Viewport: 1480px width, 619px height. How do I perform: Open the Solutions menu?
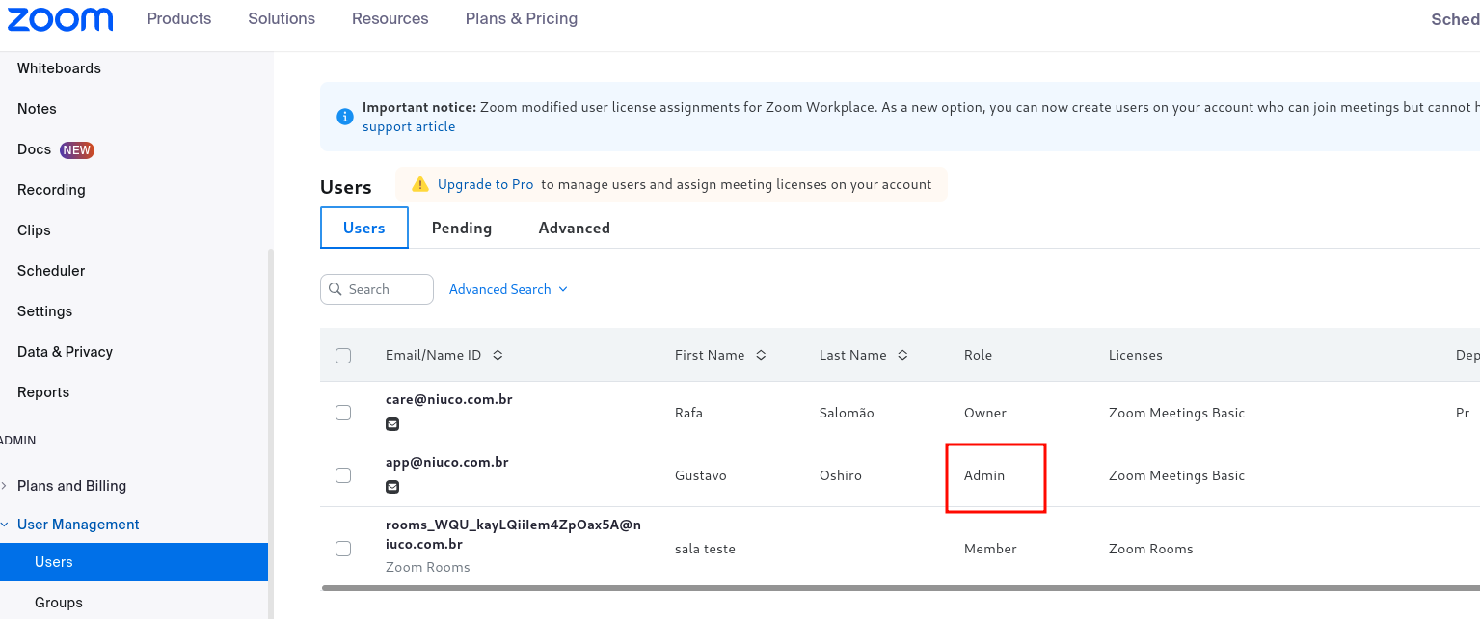[x=282, y=18]
